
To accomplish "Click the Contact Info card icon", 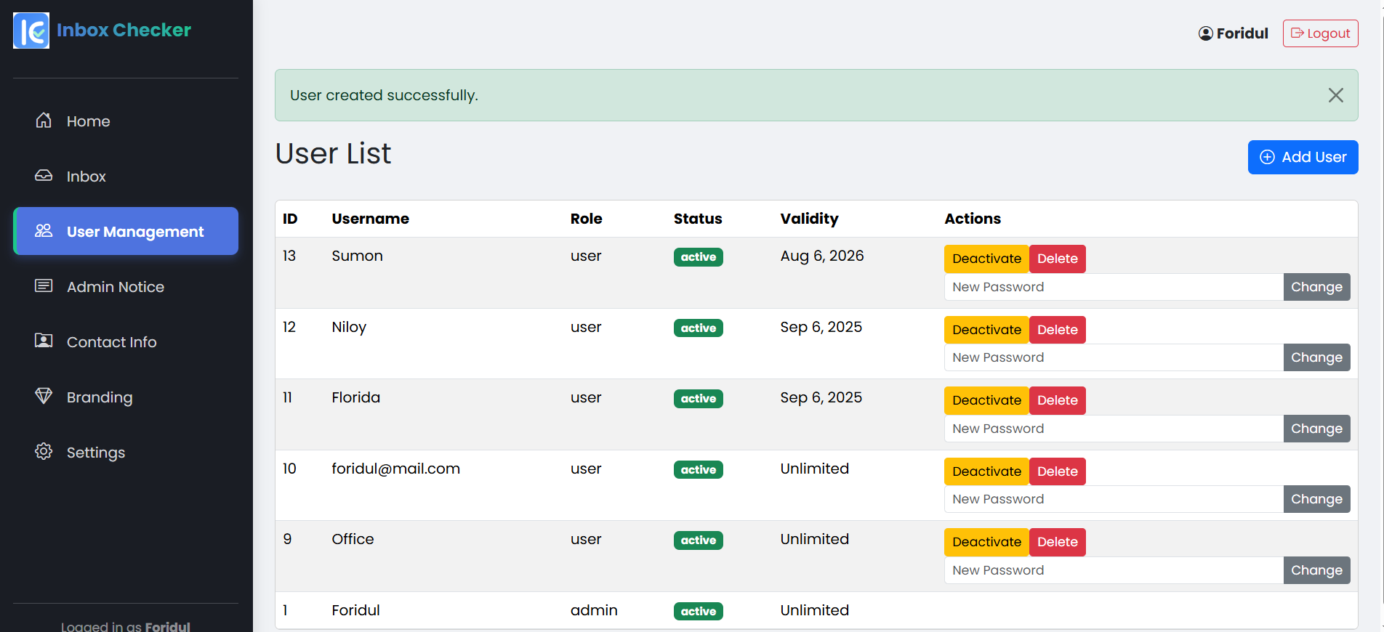I will (x=44, y=341).
